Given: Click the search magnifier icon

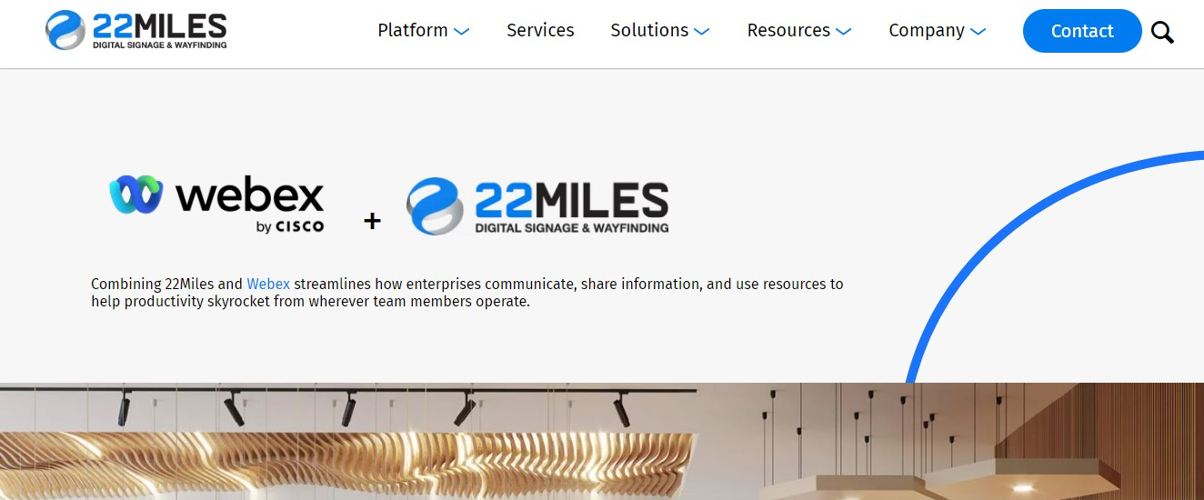Looking at the screenshot, I should 1162,33.
